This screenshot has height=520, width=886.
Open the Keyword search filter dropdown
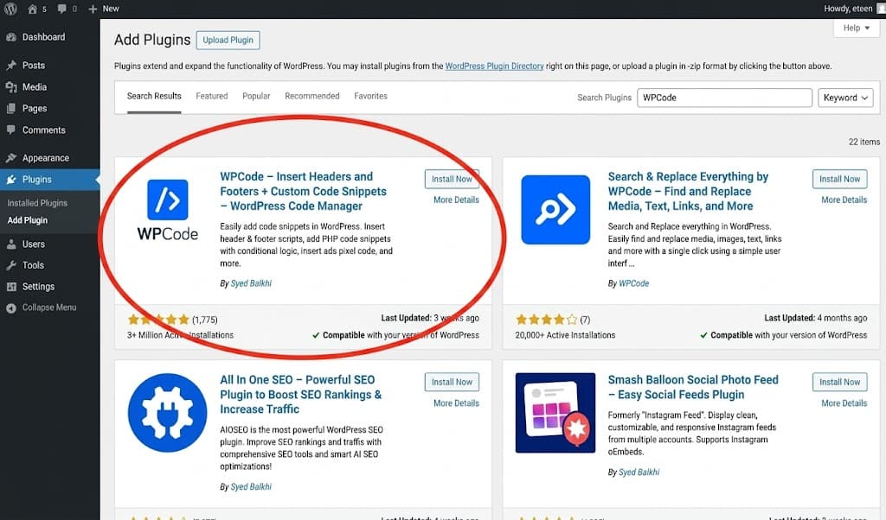[845, 98]
